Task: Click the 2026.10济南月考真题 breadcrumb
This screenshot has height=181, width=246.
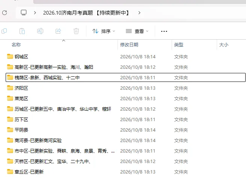Action: click(x=86, y=13)
